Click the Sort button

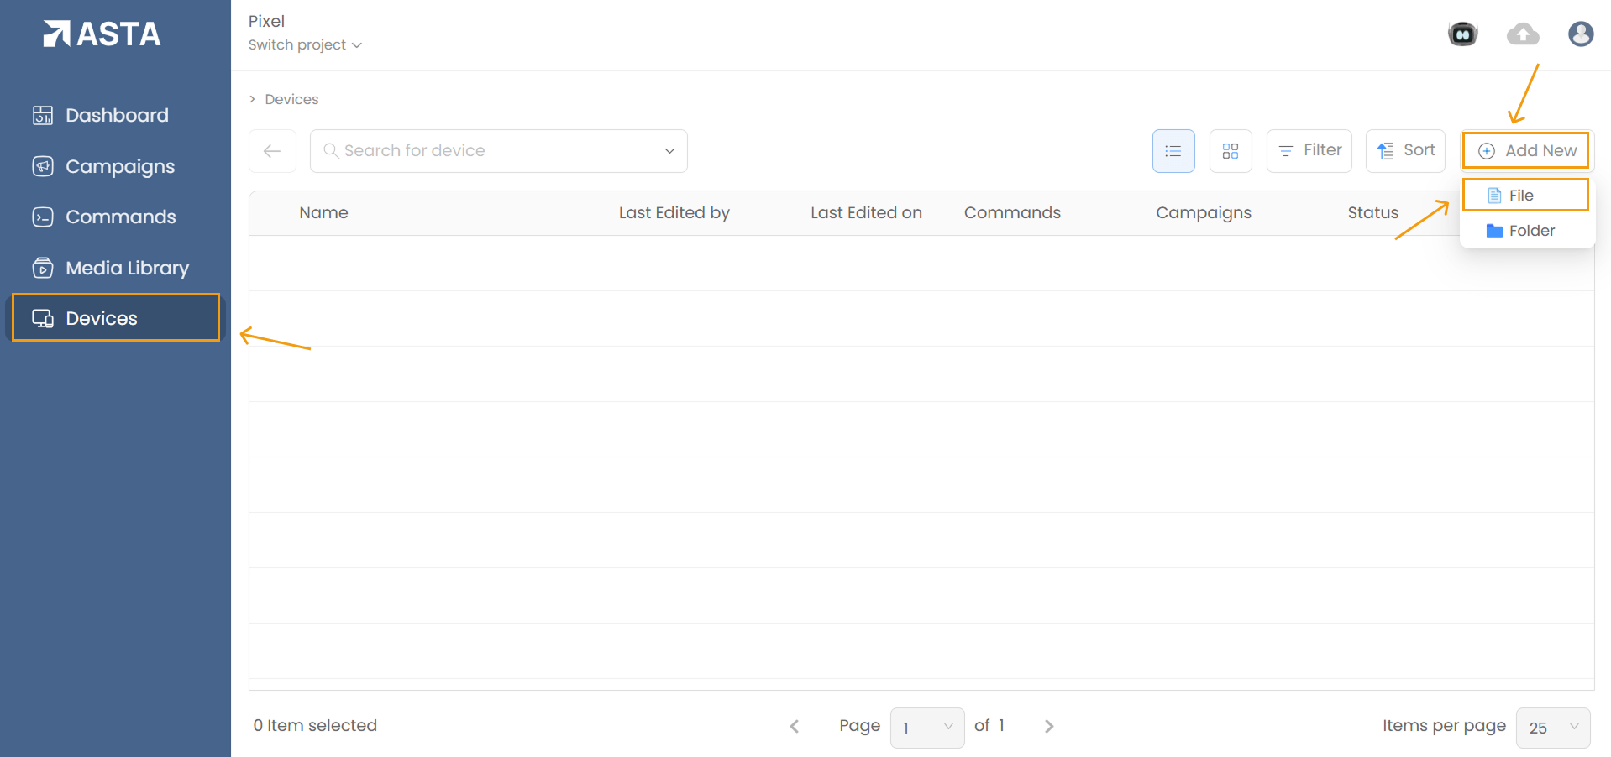pos(1405,150)
